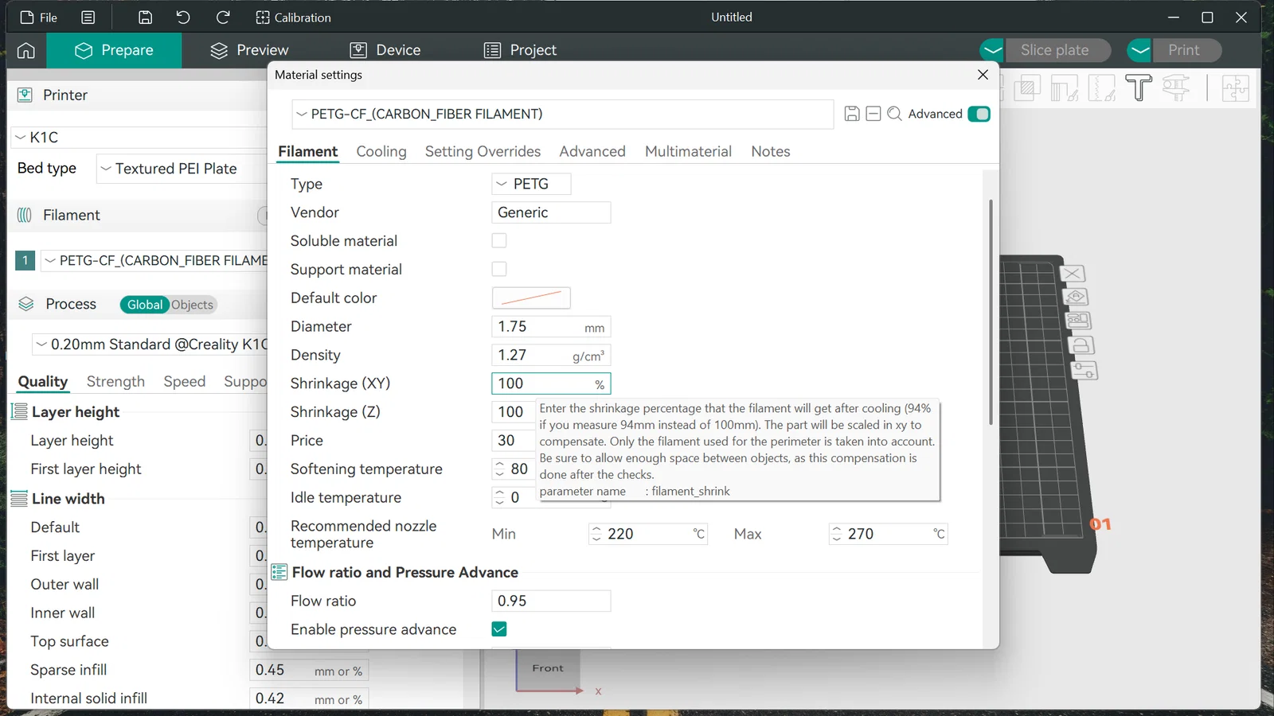Choose the seam painting brush tool
The image size is (1274, 716).
(1101, 88)
